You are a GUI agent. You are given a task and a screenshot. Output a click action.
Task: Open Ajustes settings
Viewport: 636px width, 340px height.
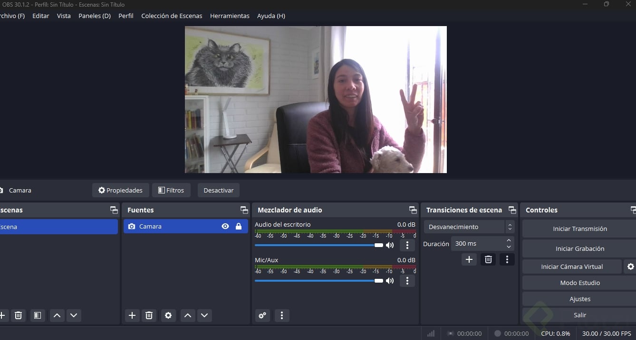(580, 299)
